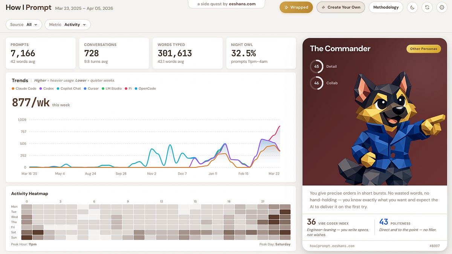Click the Pi legend dot in Trends
The image size is (452, 254).
click(x=127, y=88)
